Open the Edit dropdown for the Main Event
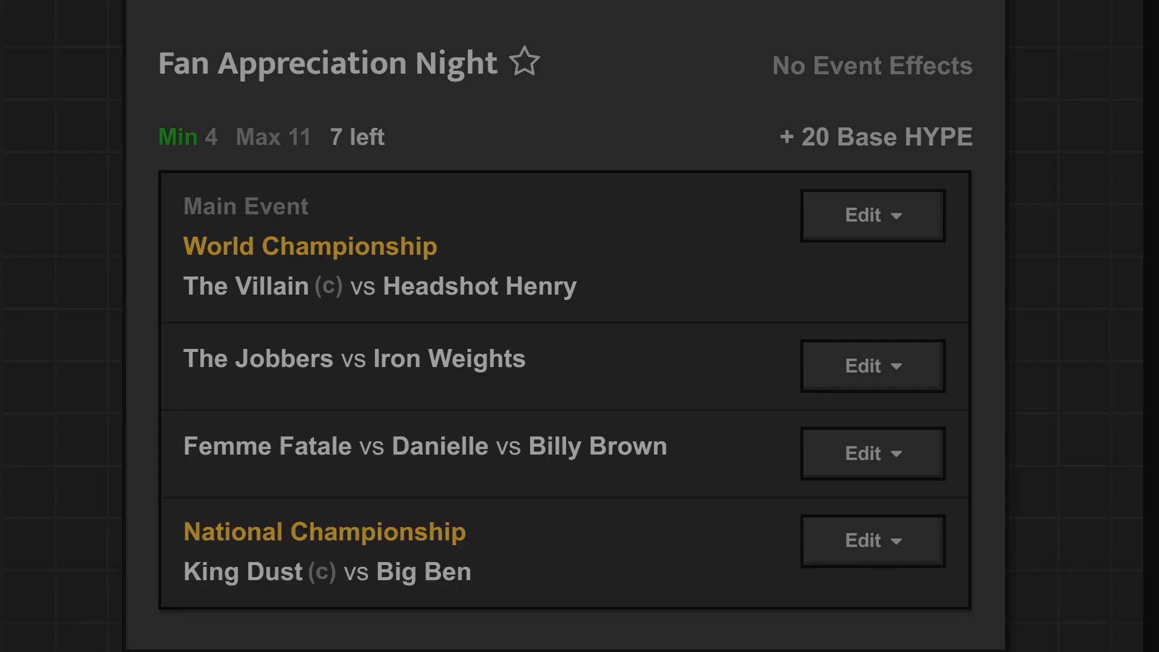This screenshot has width=1159, height=652. (x=872, y=216)
